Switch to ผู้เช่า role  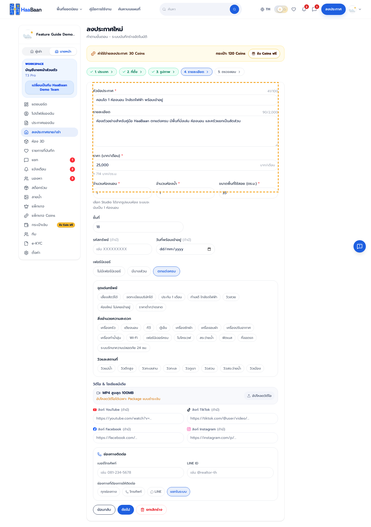pyautogui.click(x=36, y=52)
